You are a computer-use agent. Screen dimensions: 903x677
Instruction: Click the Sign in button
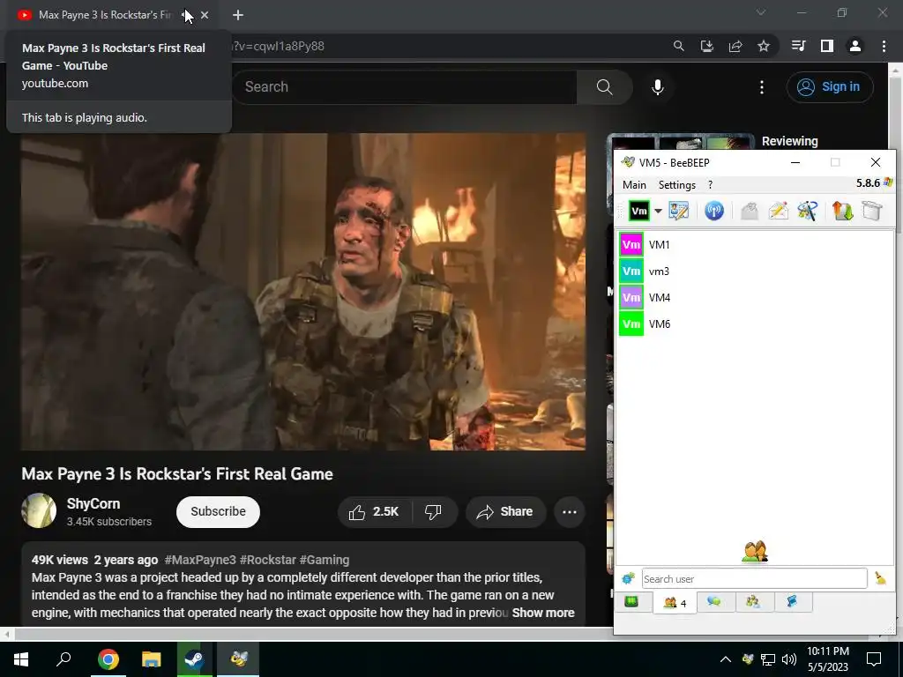click(x=829, y=87)
